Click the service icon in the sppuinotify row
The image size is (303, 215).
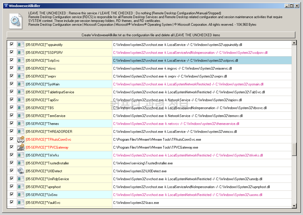click(x=20, y=45)
